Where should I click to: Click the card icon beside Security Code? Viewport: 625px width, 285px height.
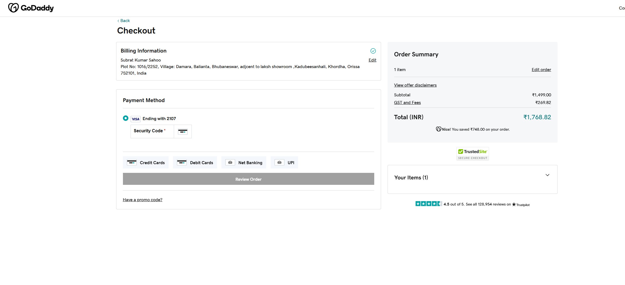[182, 131]
